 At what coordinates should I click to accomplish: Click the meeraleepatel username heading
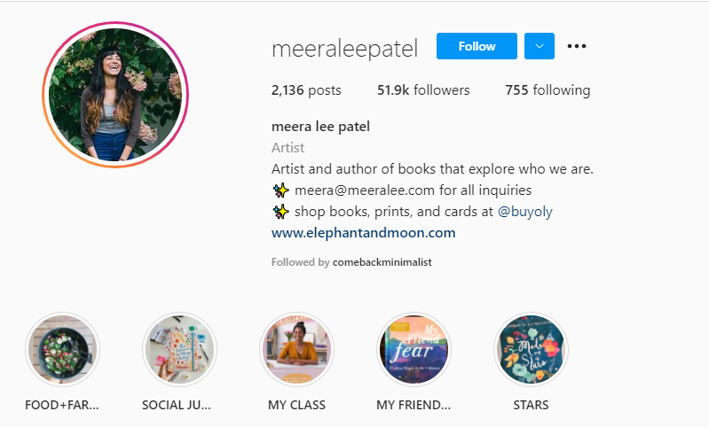tap(344, 48)
